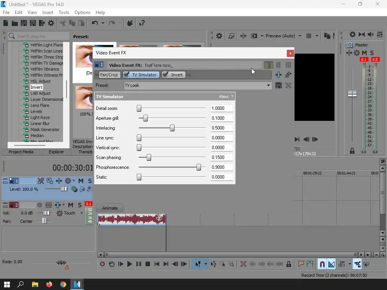Click the About link in TV Simulator

coord(223,97)
